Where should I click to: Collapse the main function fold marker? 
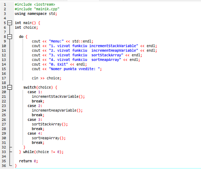(x=10, y=23)
